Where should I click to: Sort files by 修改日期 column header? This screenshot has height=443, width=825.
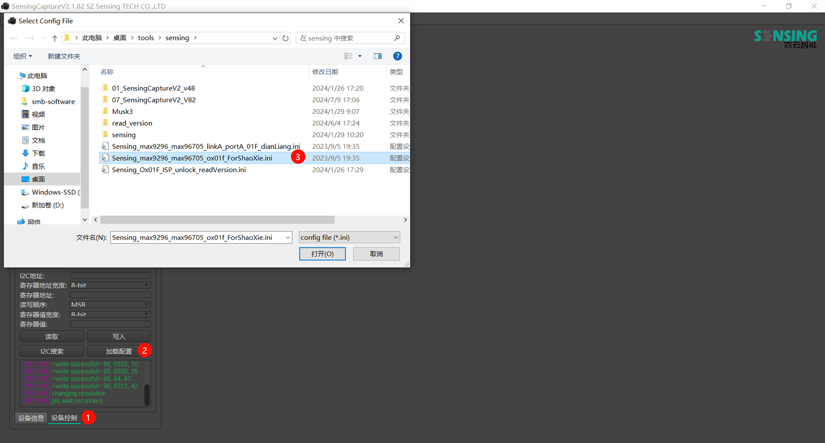325,72
